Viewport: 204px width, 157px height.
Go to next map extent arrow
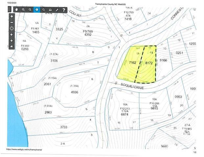tap(12, 41)
